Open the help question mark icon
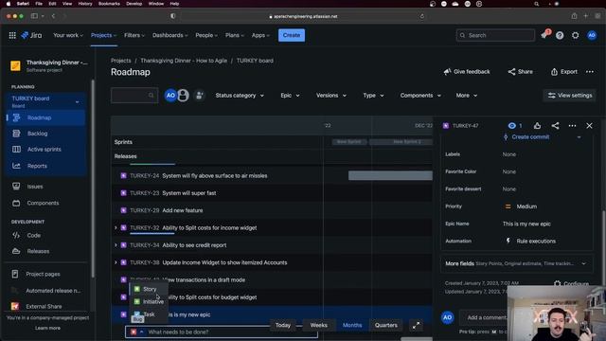 (560, 35)
